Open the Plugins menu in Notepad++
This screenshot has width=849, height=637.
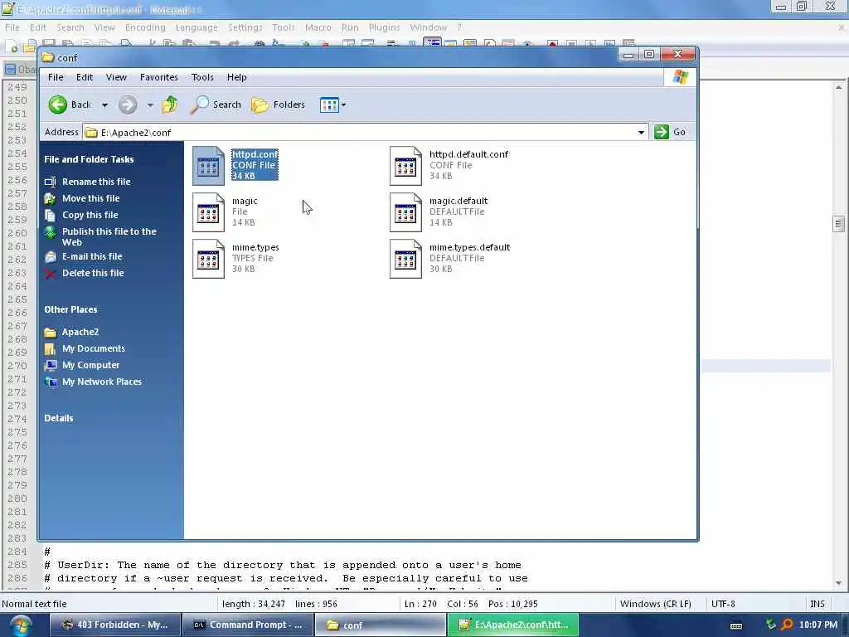click(x=385, y=27)
